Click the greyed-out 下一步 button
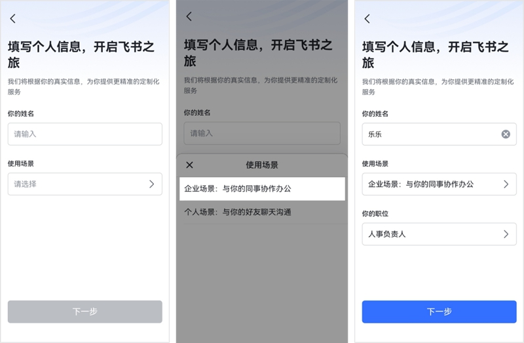The height and width of the screenshot is (343, 524). point(85,312)
